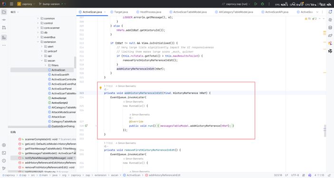Open the Project tool window folder icon
Screen dimensions: 334x178
point(4,12)
